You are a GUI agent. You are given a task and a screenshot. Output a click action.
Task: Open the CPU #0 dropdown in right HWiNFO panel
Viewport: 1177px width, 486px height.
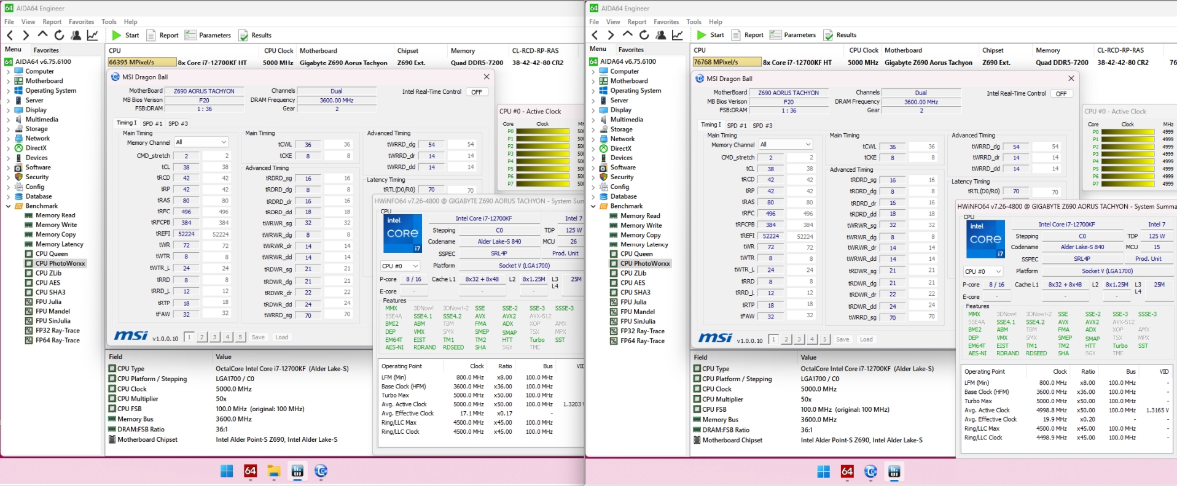click(x=983, y=271)
